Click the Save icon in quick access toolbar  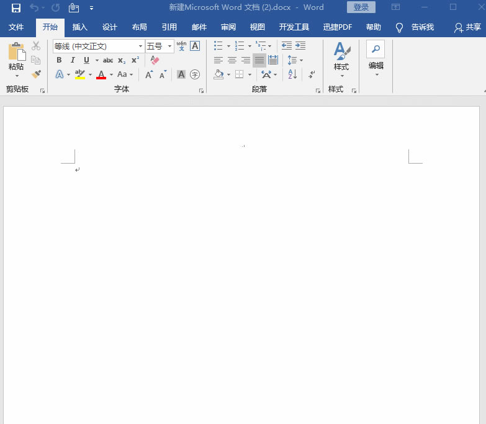coord(16,7)
